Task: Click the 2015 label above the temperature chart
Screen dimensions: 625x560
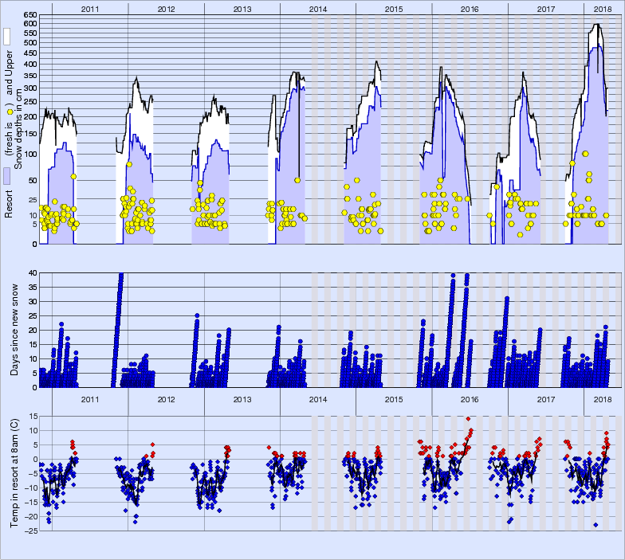Action: click(x=394, y=399)
